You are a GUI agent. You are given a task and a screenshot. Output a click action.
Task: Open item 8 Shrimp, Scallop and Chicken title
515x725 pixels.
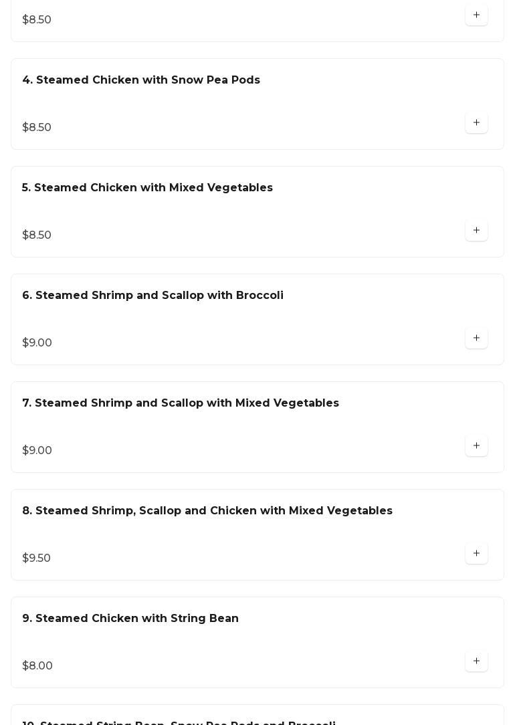pos(207,511)
